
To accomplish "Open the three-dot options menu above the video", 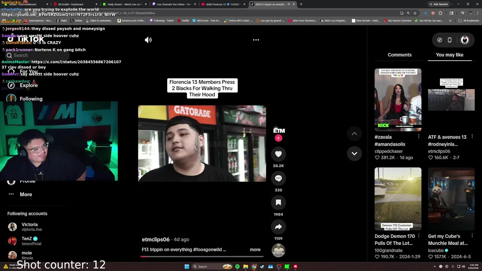I will click(x=256, y=40).
